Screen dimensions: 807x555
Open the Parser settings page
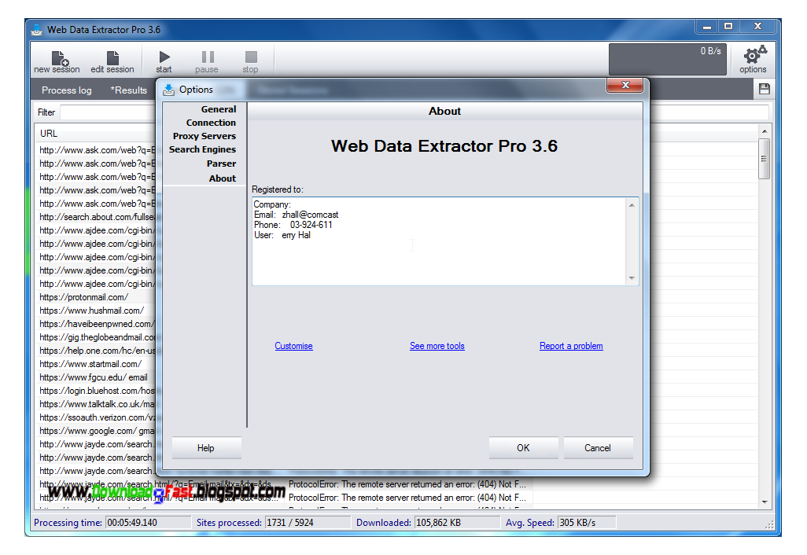(x=220, y=164)
